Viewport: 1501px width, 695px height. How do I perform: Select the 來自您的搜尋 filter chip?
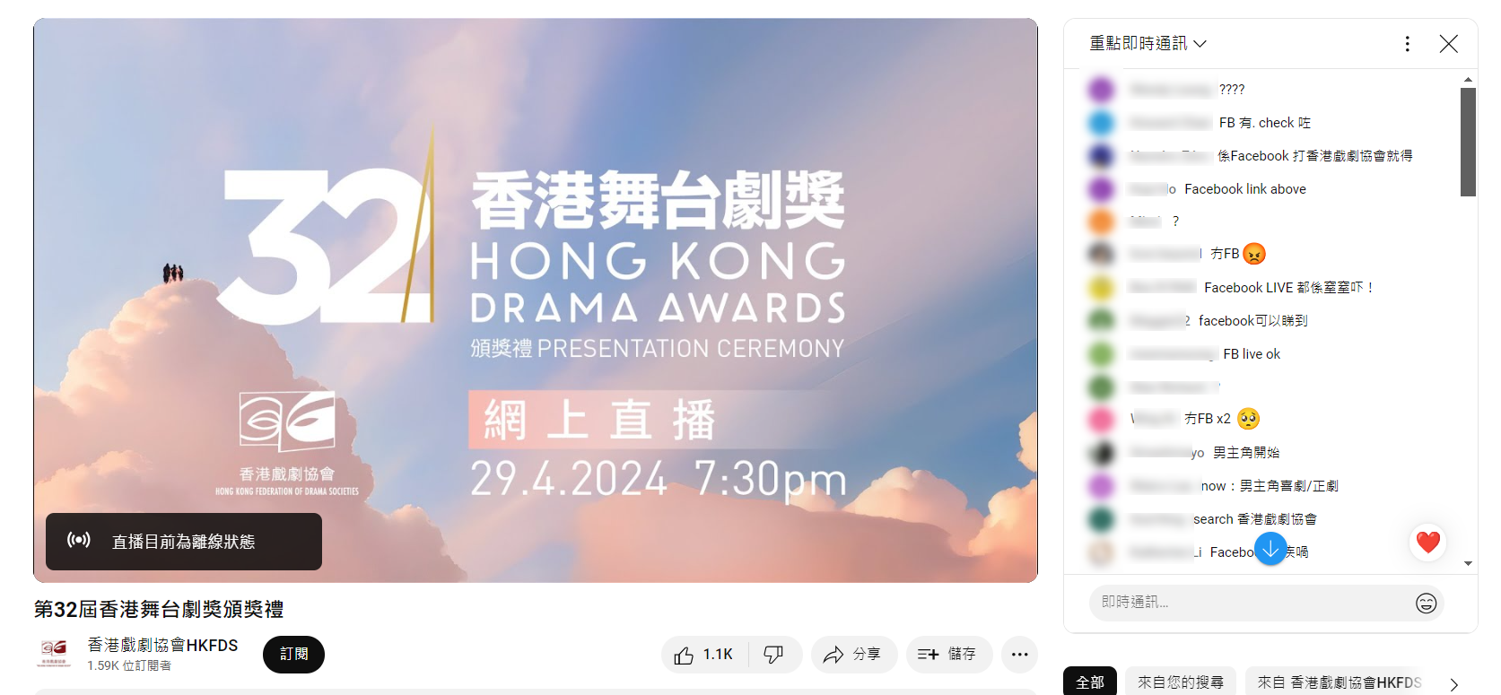[1181, 682]
